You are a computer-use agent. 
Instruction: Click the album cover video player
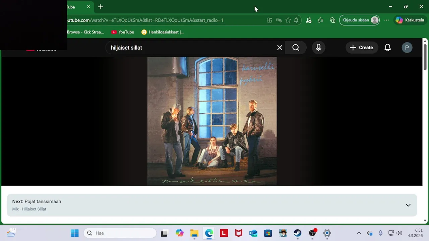tap(212, 121)
